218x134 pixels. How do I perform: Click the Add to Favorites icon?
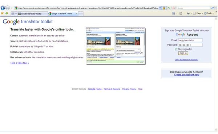pos(7,13)
